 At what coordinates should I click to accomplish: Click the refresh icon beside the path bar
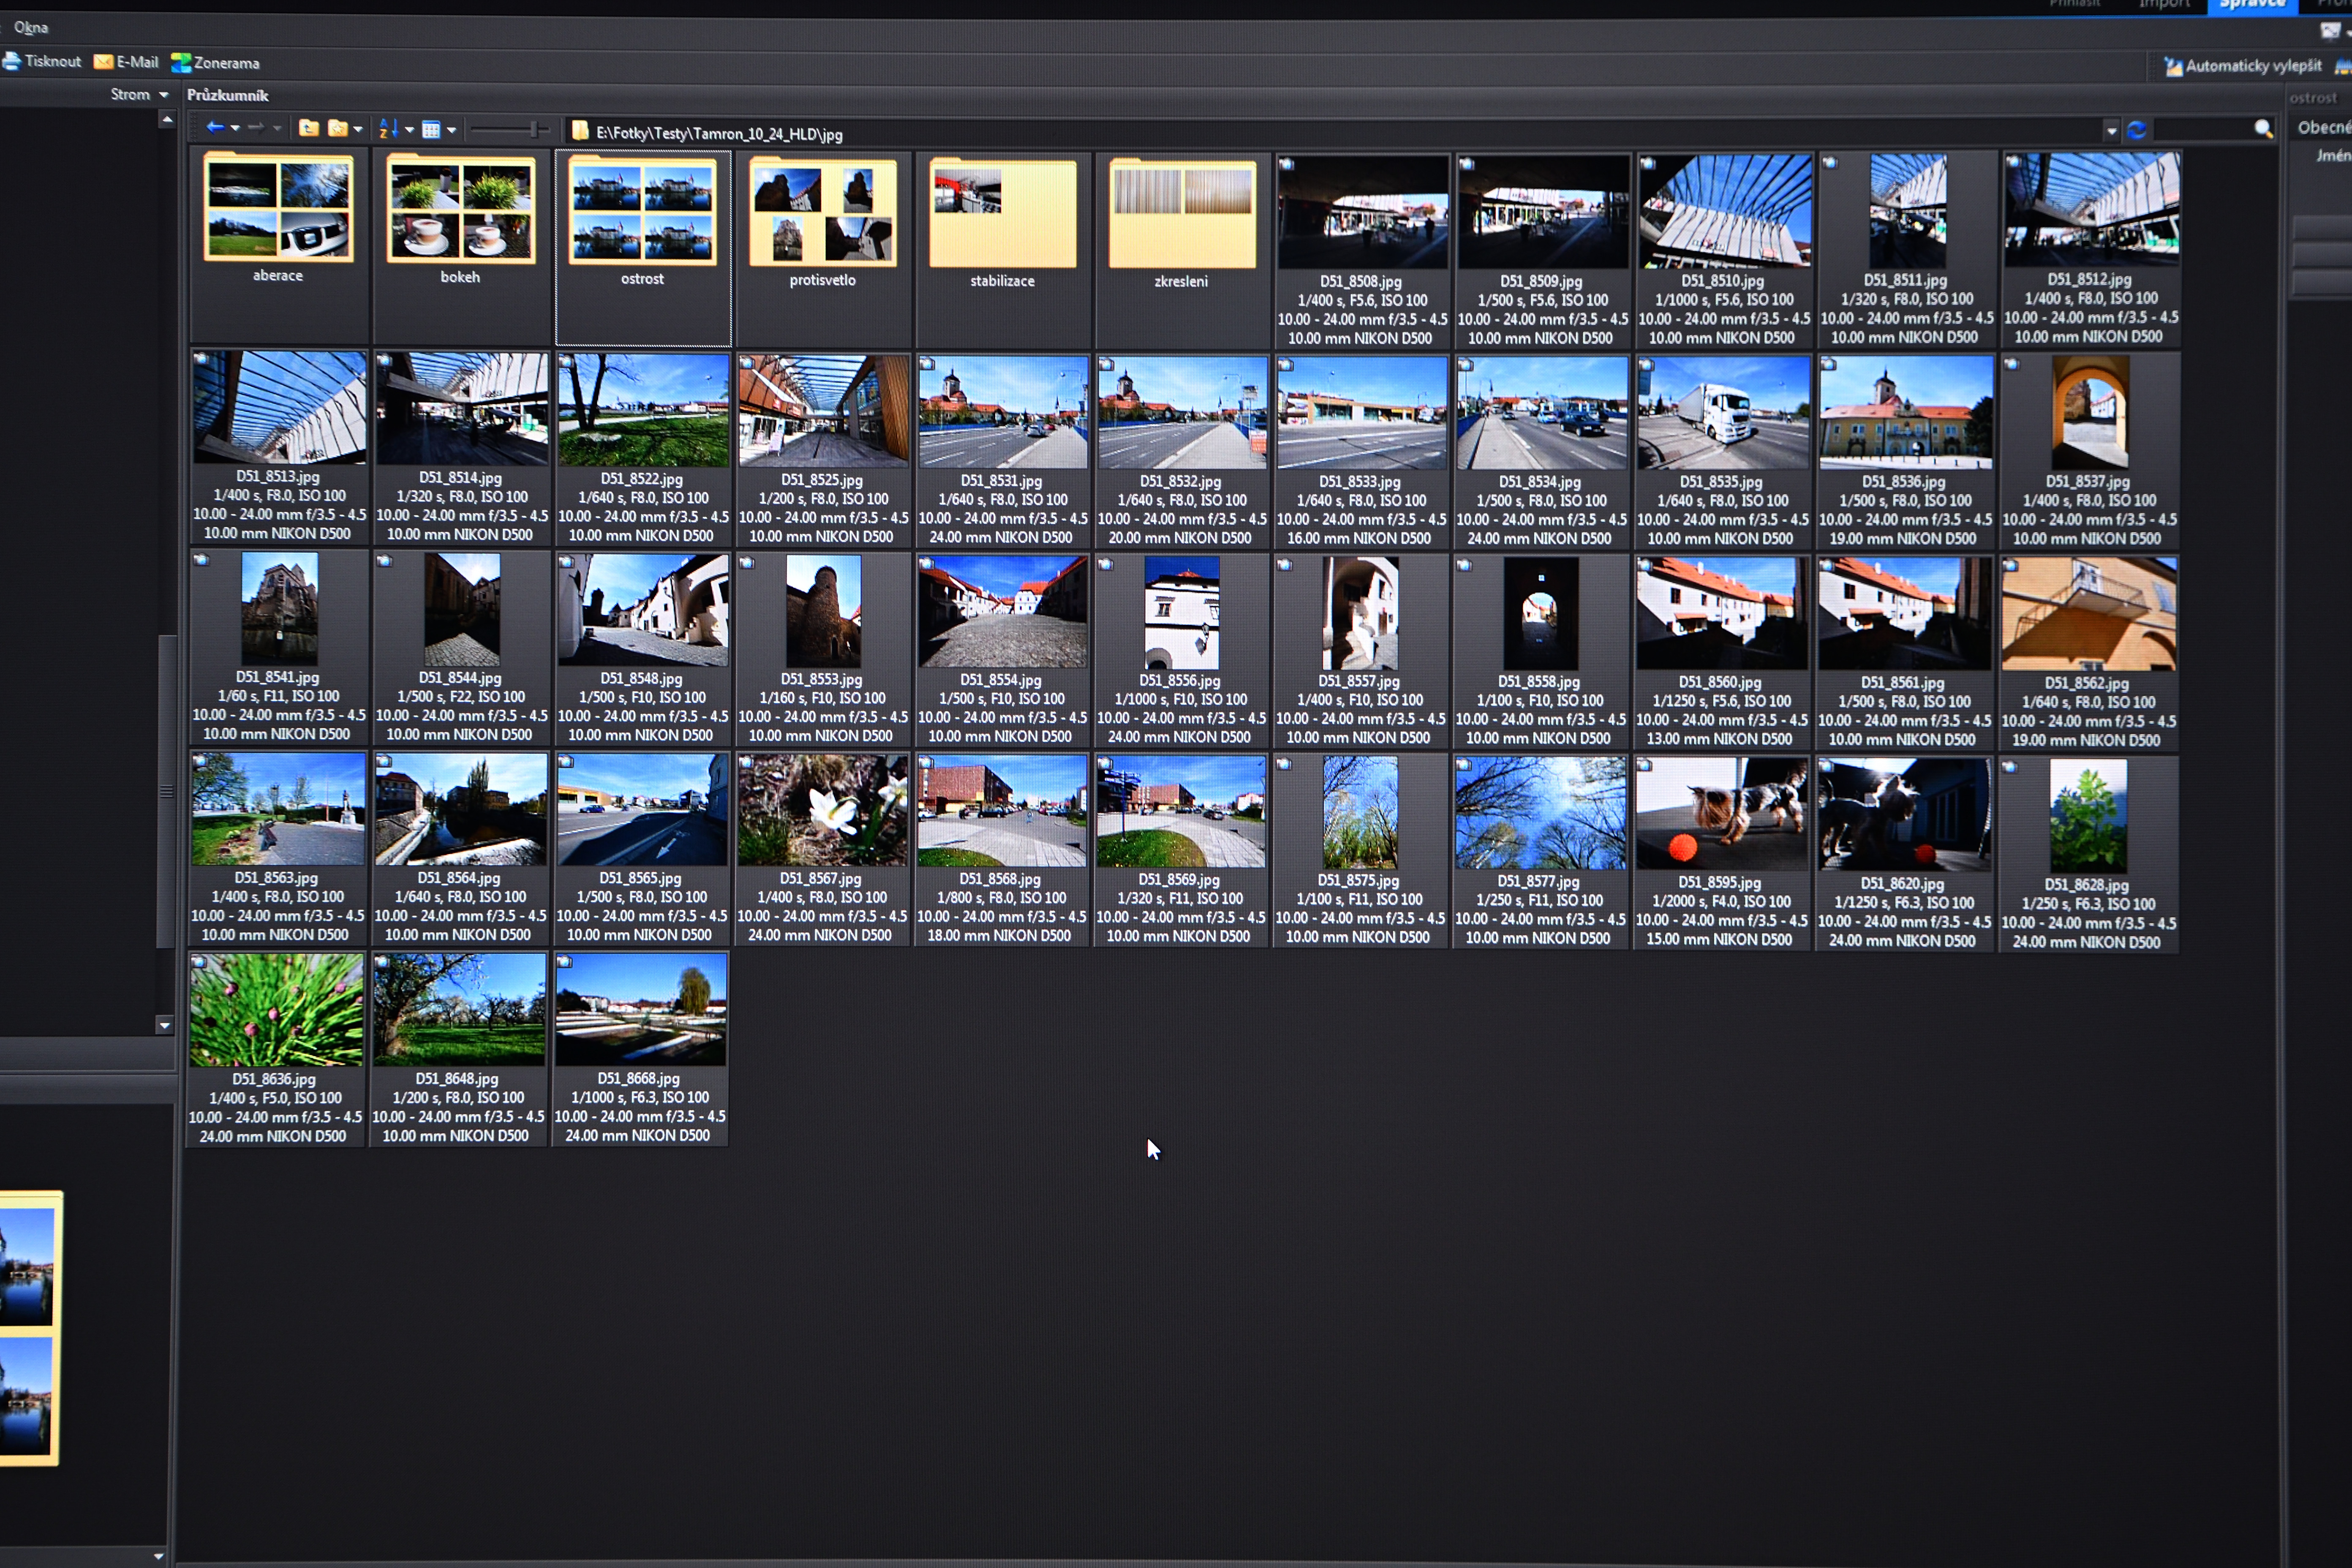click(2137, 130)
